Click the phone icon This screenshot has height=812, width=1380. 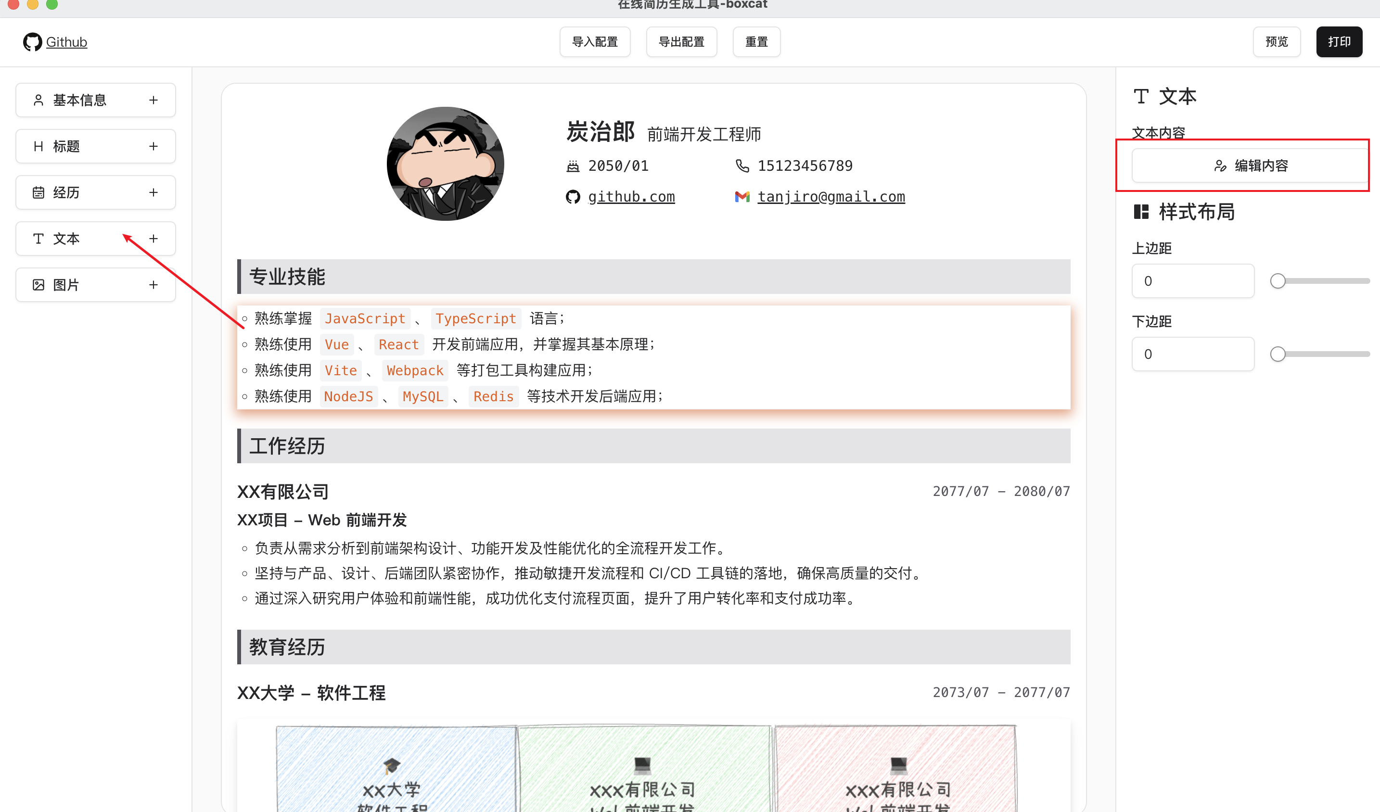click(x=742, y=166)
